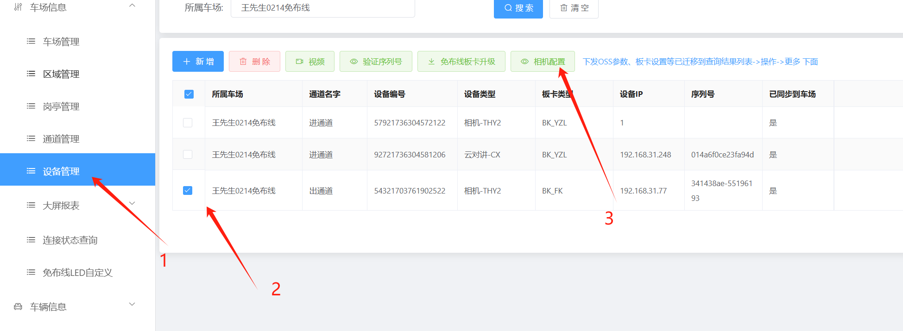The height and width of the screenshot is (331, 903).
Task: Click the list icon beside 连接状态查询
Action: (x=31, y=240)
